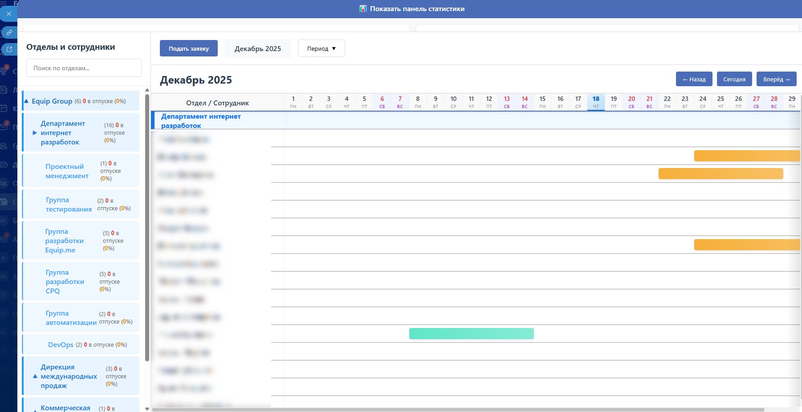Open the envelope mail icon in sidebar
Image resolution: width=802 pixels, height=412 pixels.
(4, 127)
